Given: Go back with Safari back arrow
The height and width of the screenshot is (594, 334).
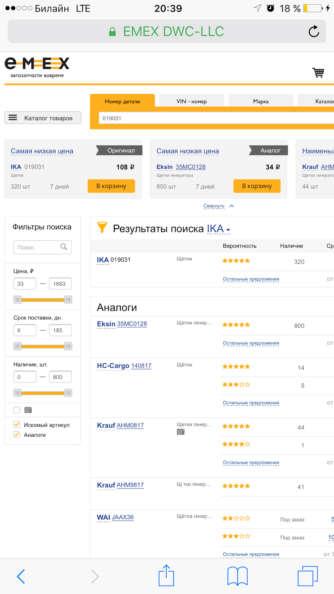Looking at the screenshot, I should 21,576.
